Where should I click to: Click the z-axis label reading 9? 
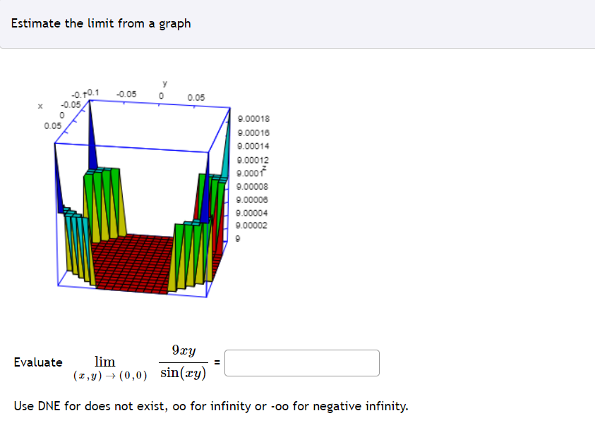238,239
